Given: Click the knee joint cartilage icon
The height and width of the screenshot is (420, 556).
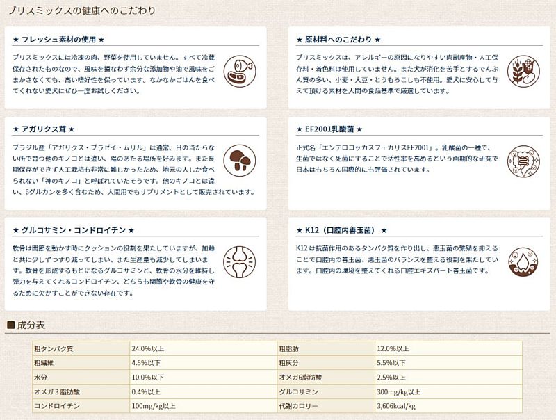Looking at the screenshot, I should pyautogui.click(x=240, y=261).
